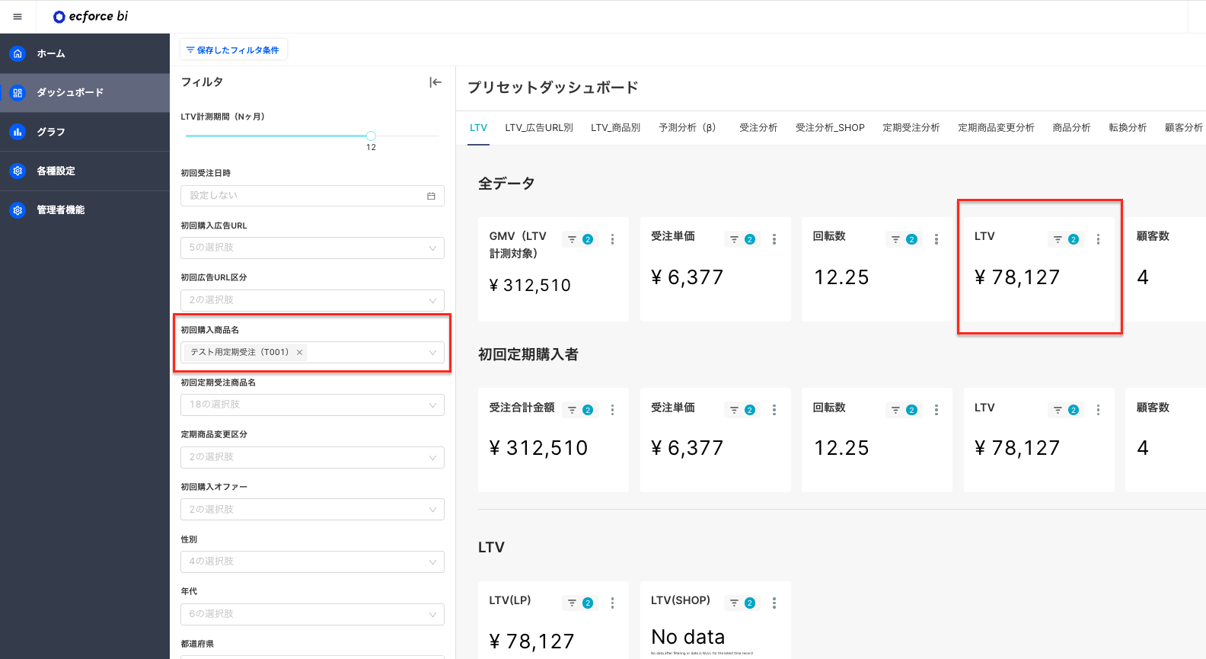
Task: Click the dashboard icon in sidebar
Action: pyautogui.click(x=18, y=93)
